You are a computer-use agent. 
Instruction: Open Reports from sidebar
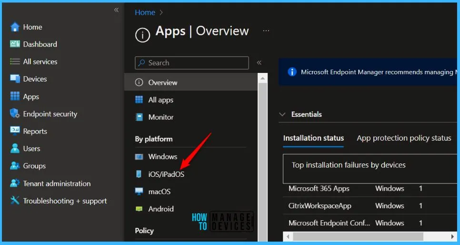pyautogui.click(x=35, y=131)
